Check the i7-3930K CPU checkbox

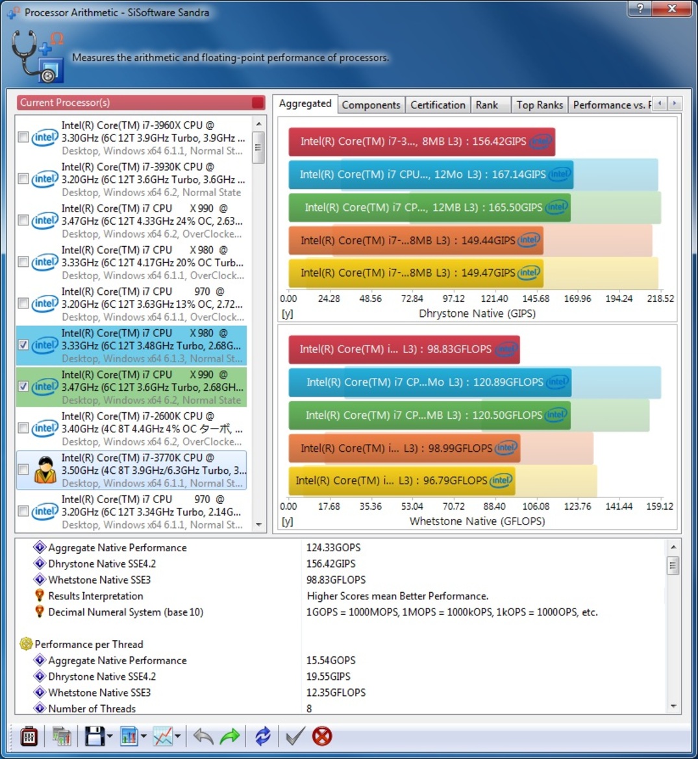23,179
